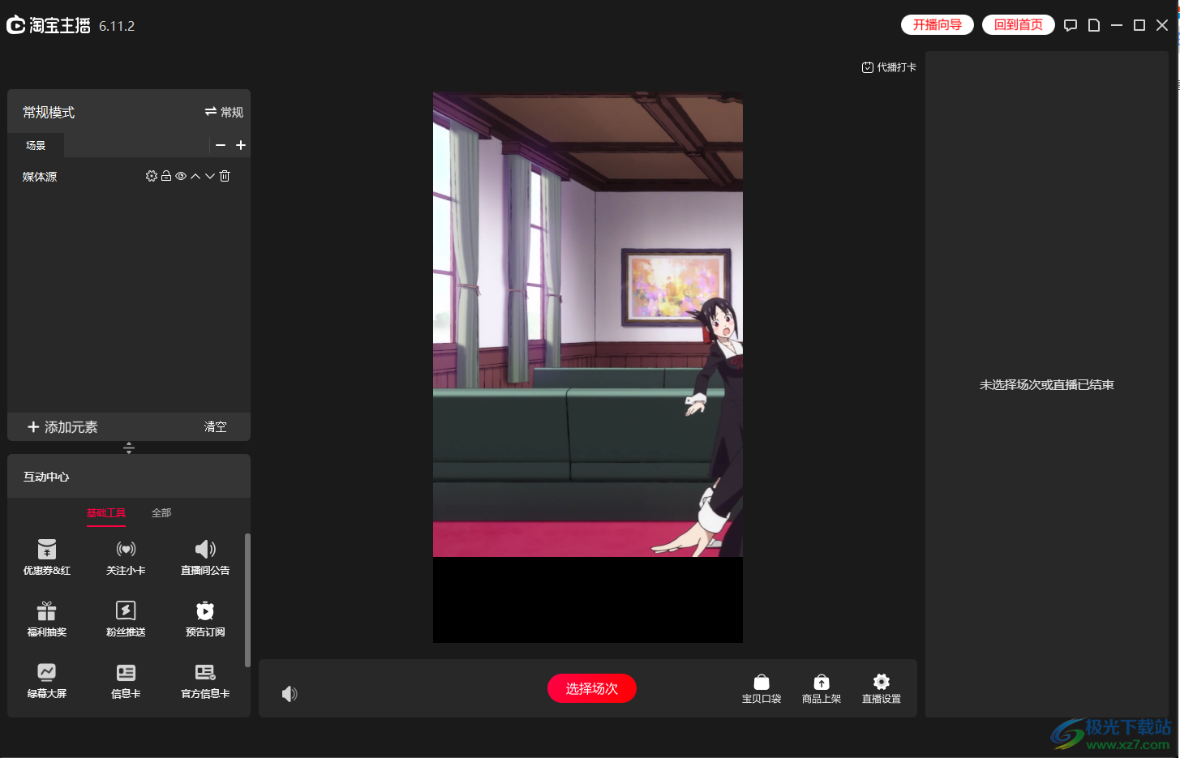Open the feedback chat icon
The image size is (1180, 758).
(1071, 25)
